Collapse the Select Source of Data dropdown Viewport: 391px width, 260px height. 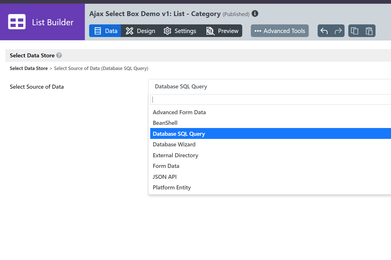(269, 86)
